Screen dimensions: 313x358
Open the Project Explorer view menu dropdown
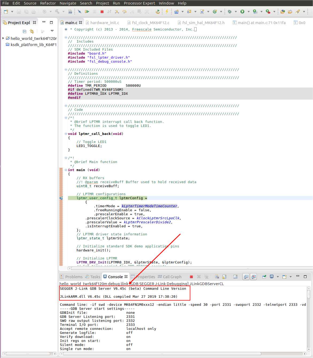point(52,31)
